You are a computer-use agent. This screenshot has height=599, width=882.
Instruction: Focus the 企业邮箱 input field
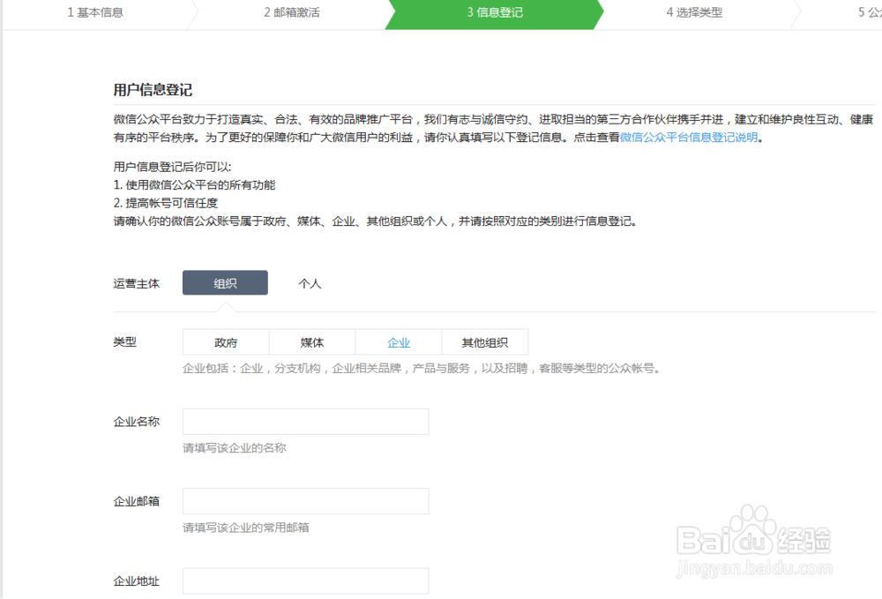(x=305, y=501)
